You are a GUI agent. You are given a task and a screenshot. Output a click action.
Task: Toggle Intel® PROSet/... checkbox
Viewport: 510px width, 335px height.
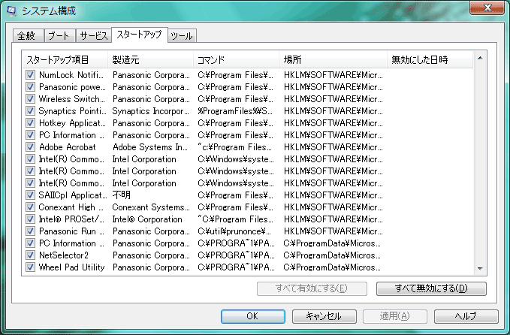point(30,219)
